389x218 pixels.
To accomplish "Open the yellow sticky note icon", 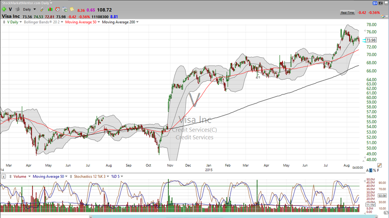I will [x=72, y=9].
